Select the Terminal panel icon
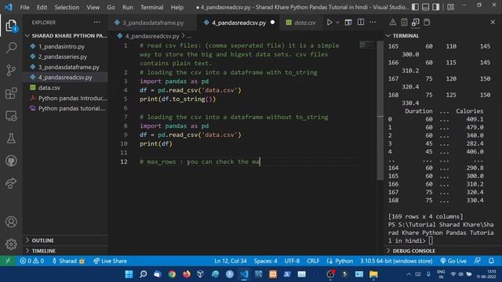502x282 pixels. (x=416, y=23)
